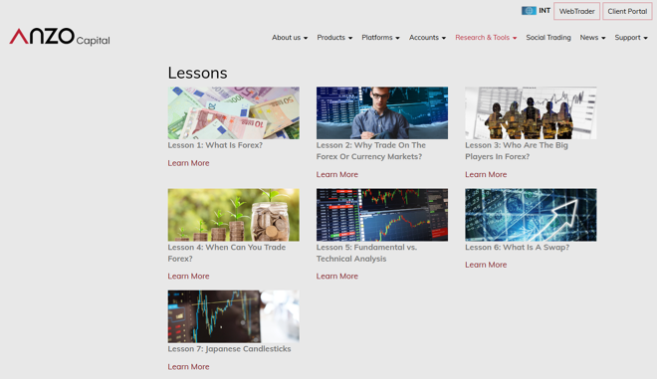Click Learn More under Lesson 6
The height and width of the screenshot is (379, 657).
486,265
